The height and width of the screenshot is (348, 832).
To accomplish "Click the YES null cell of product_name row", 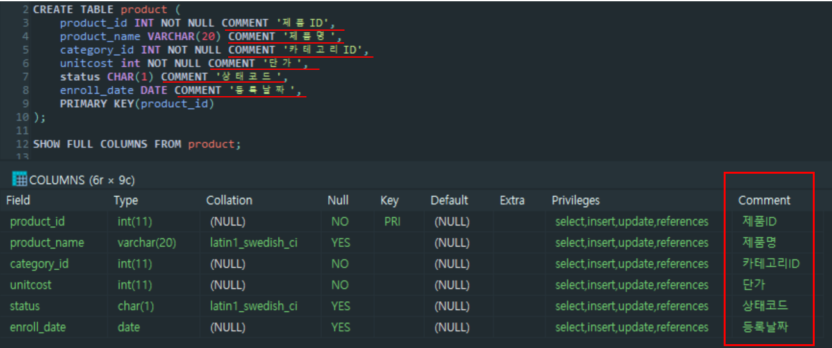I will coord(340,243).
